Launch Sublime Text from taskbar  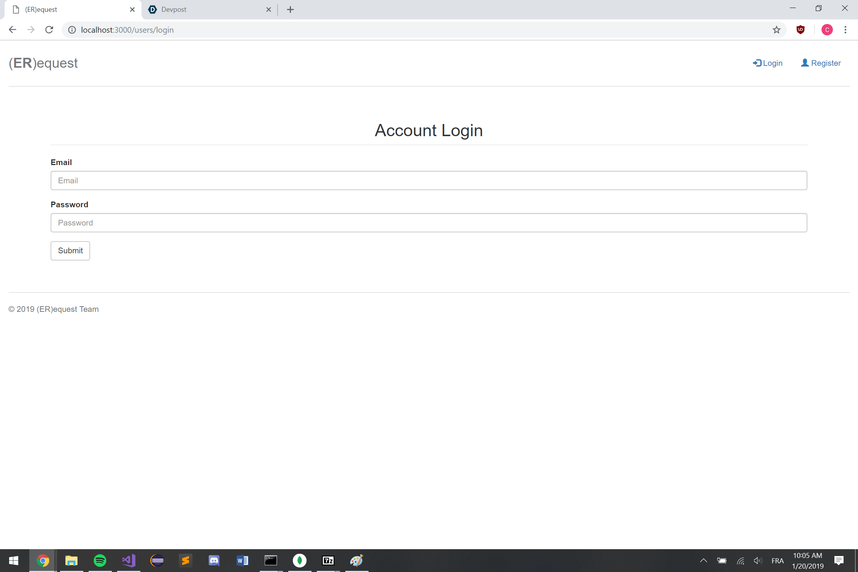coord(186,560)
